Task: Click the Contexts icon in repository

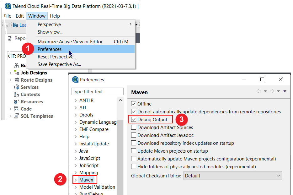Action: click(17, 95)
